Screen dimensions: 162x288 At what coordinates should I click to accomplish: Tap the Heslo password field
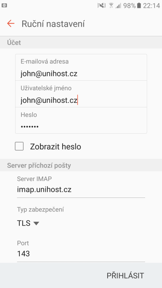[81, 121]
